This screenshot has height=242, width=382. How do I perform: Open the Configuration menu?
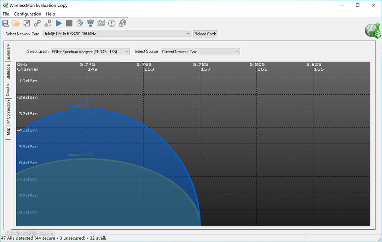click(28, 14)
